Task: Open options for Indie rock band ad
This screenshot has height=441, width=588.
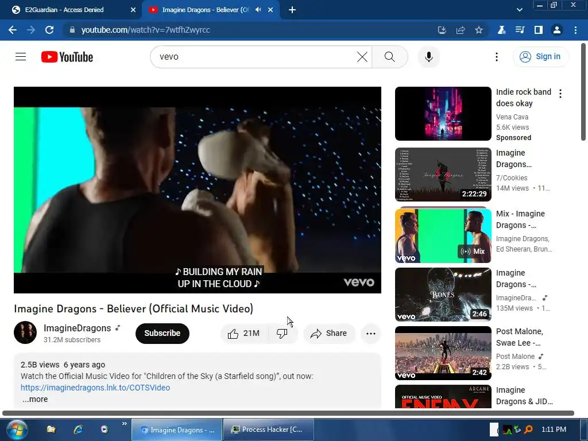Action: click(x=560, y=94)
